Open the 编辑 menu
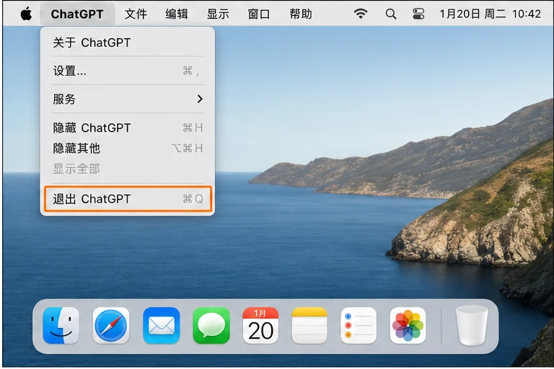 click(177, 14)
